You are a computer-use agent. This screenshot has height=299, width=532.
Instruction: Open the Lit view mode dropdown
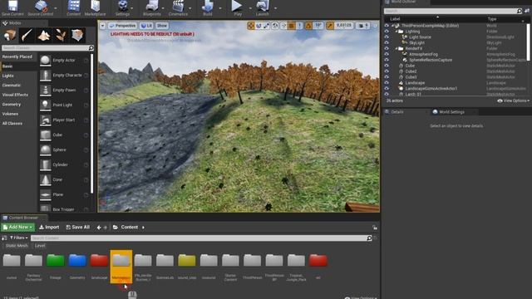146,26
